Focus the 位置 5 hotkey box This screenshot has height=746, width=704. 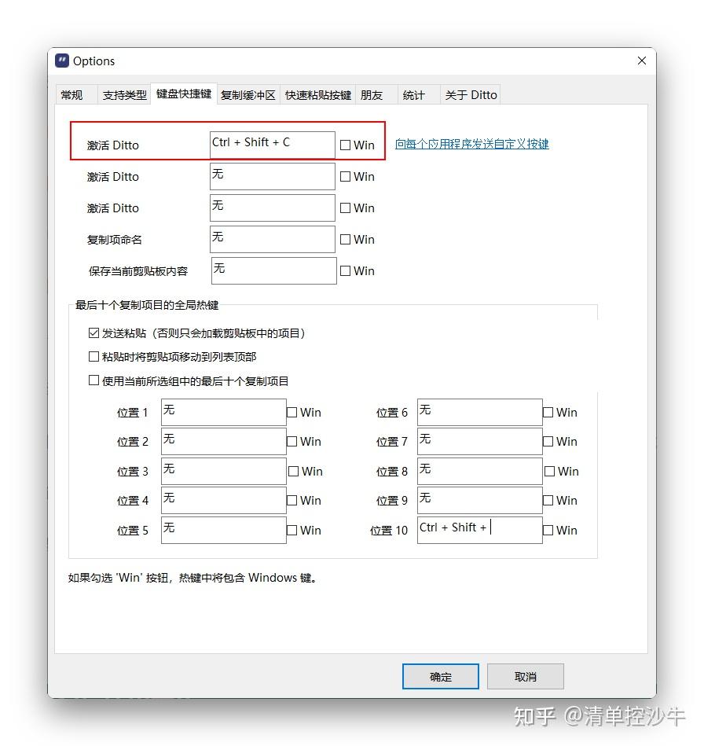point(224,530)
